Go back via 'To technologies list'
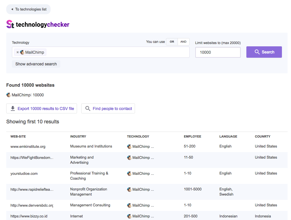291x220 pixels. click(x=28, y=9)
